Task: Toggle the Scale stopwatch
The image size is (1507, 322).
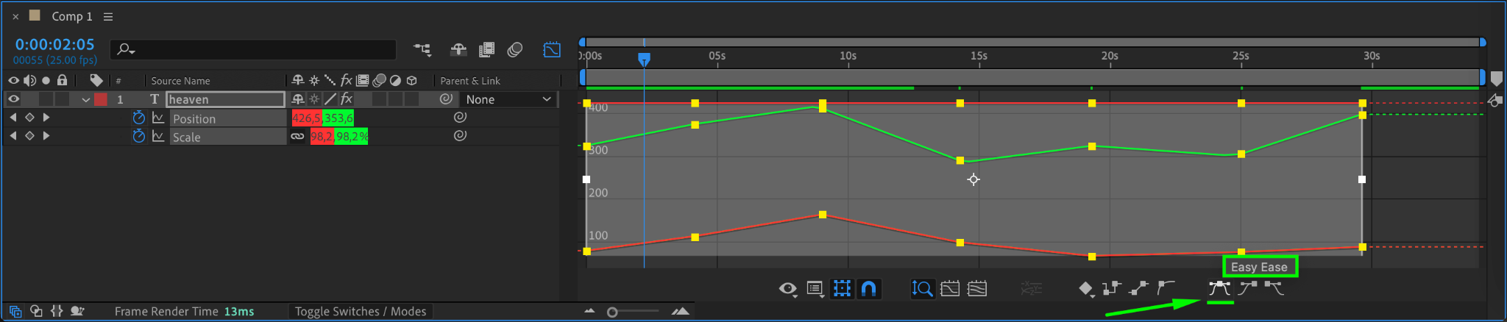Action: point(138,136)
